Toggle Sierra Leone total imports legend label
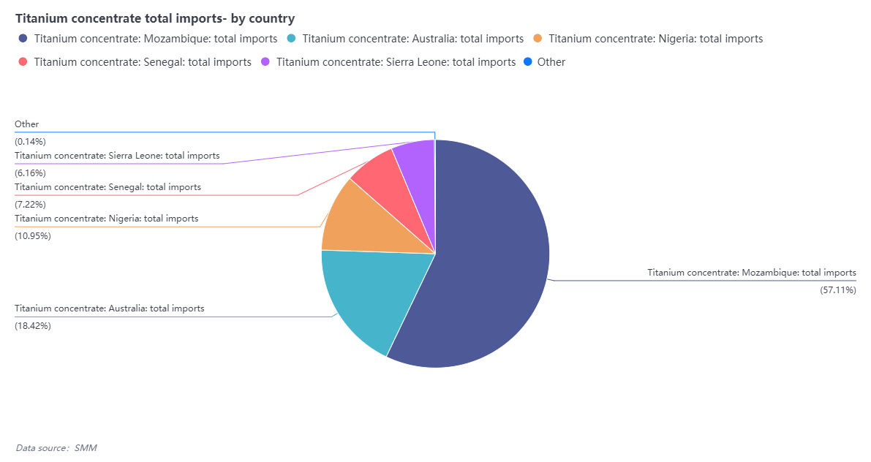The height and width of the screenshot is (462, 871). coord(396,62)
